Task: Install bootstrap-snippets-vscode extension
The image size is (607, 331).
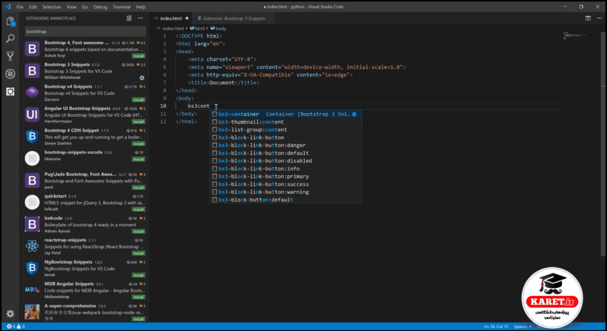Action: (139, 159)
